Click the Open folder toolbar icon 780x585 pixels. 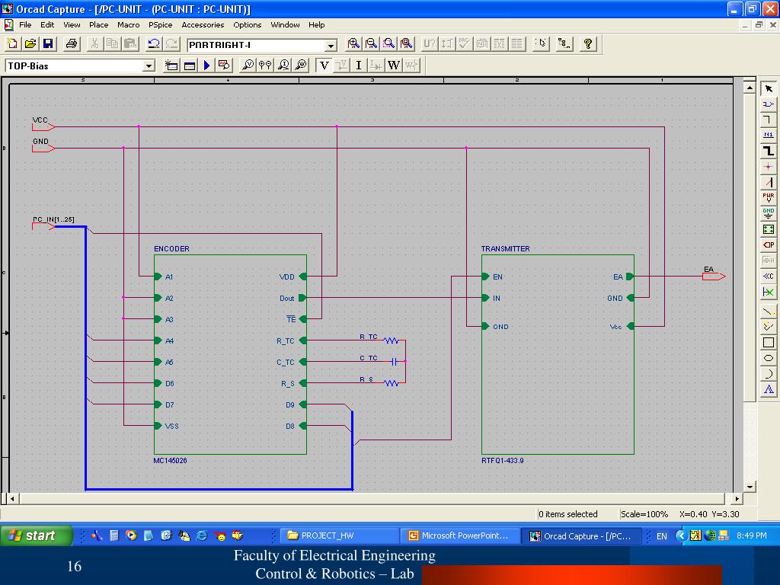tap(30, 43)
